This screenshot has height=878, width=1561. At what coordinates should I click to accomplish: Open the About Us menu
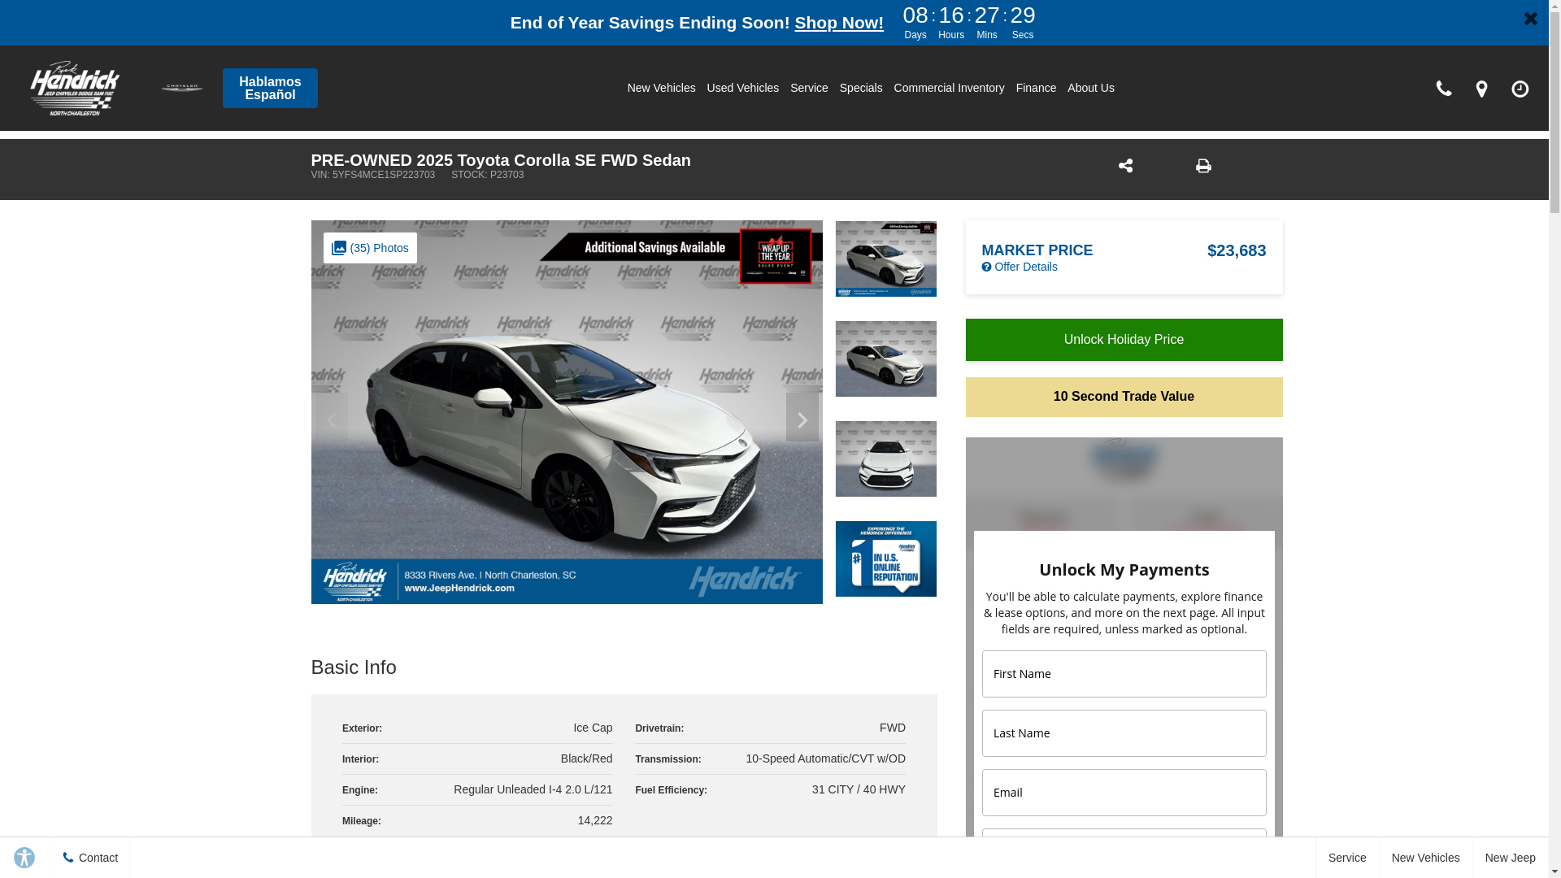coord(1091,88)
